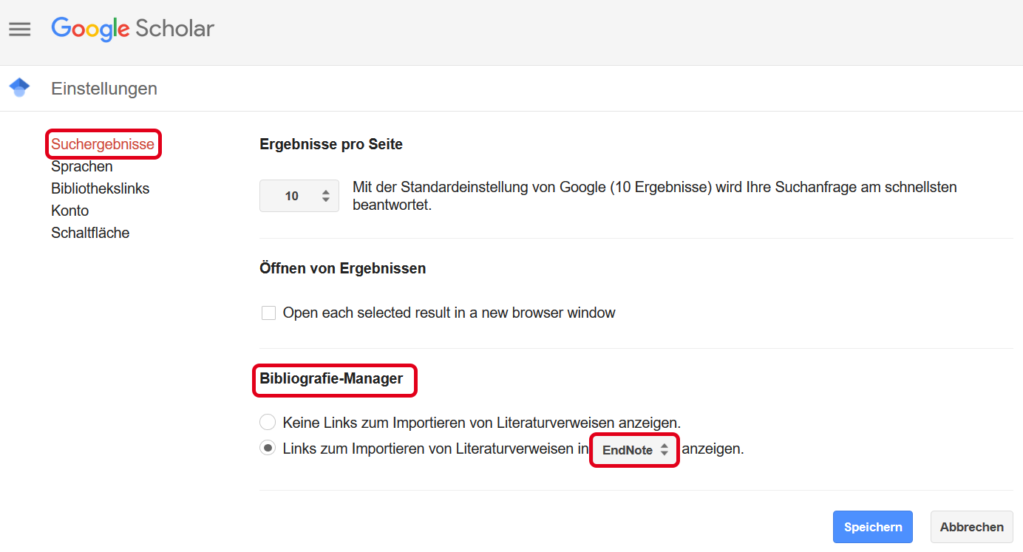Open the Konto settings section
This screenshot has height=552, width=1023.
(x=70, y=211)
